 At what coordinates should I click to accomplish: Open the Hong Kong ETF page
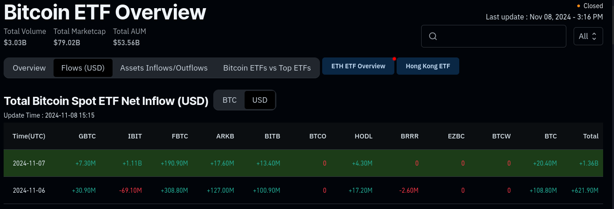(x=428, y=66)
